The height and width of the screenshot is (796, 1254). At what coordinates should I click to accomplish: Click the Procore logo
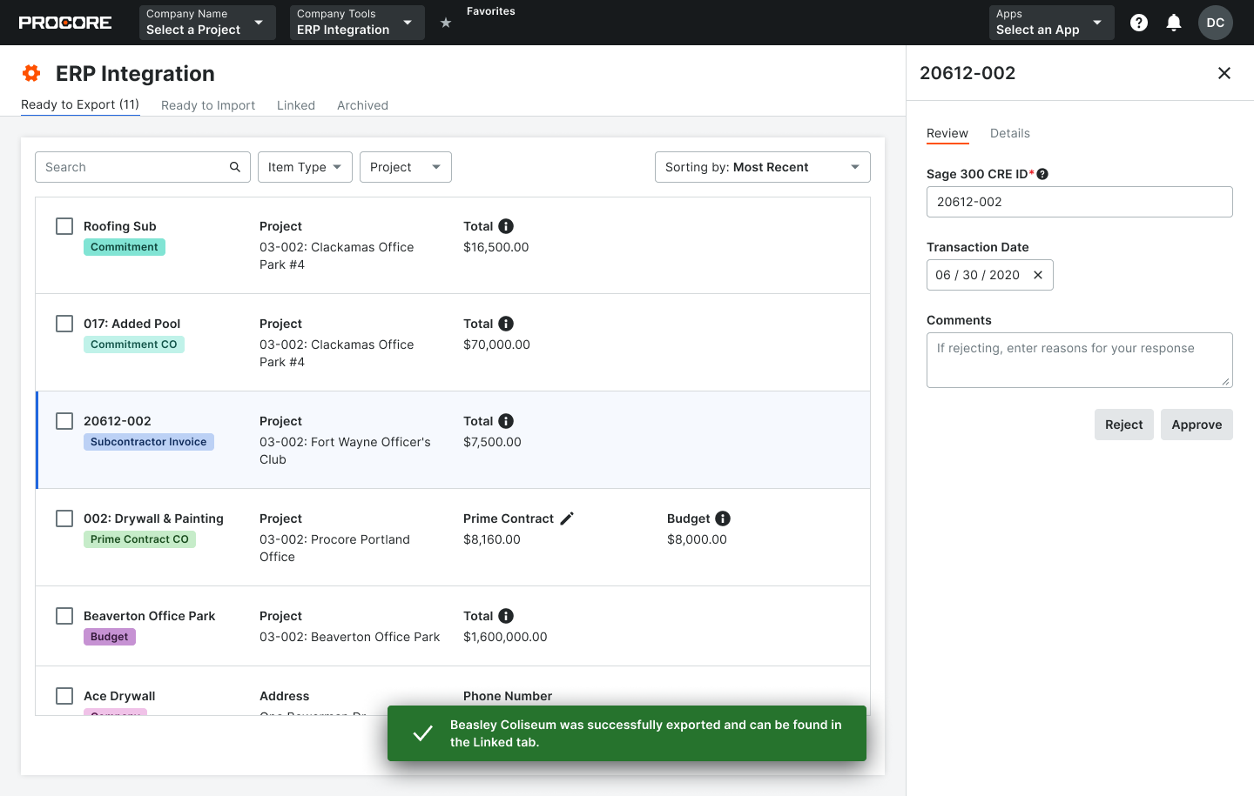coord(65,23)
